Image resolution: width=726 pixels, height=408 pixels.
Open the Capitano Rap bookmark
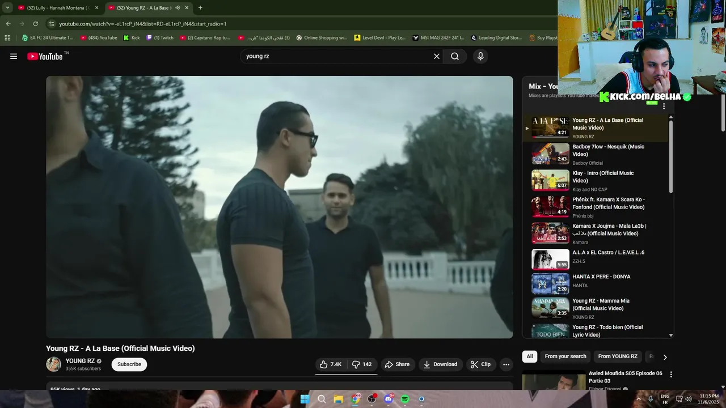205,38
